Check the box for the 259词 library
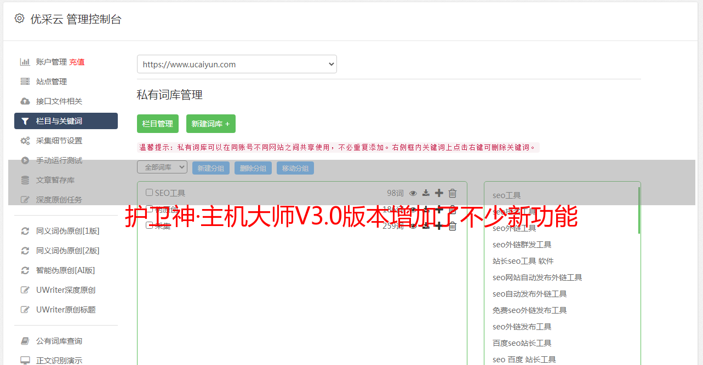The width and height of the screenshot is (703, 365). (x=149, y=225)
